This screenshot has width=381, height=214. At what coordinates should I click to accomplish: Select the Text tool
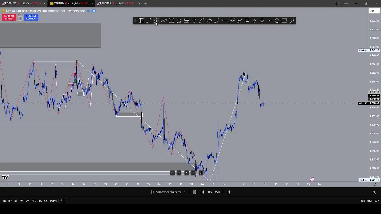coord(194,21)
